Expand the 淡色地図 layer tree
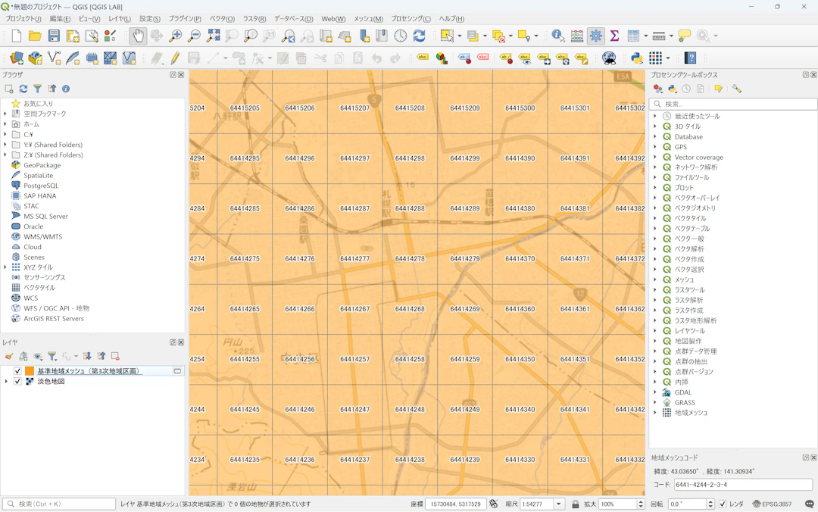This screenshot has height=512, width=818. pyautogui.click(x=6, y=382)
